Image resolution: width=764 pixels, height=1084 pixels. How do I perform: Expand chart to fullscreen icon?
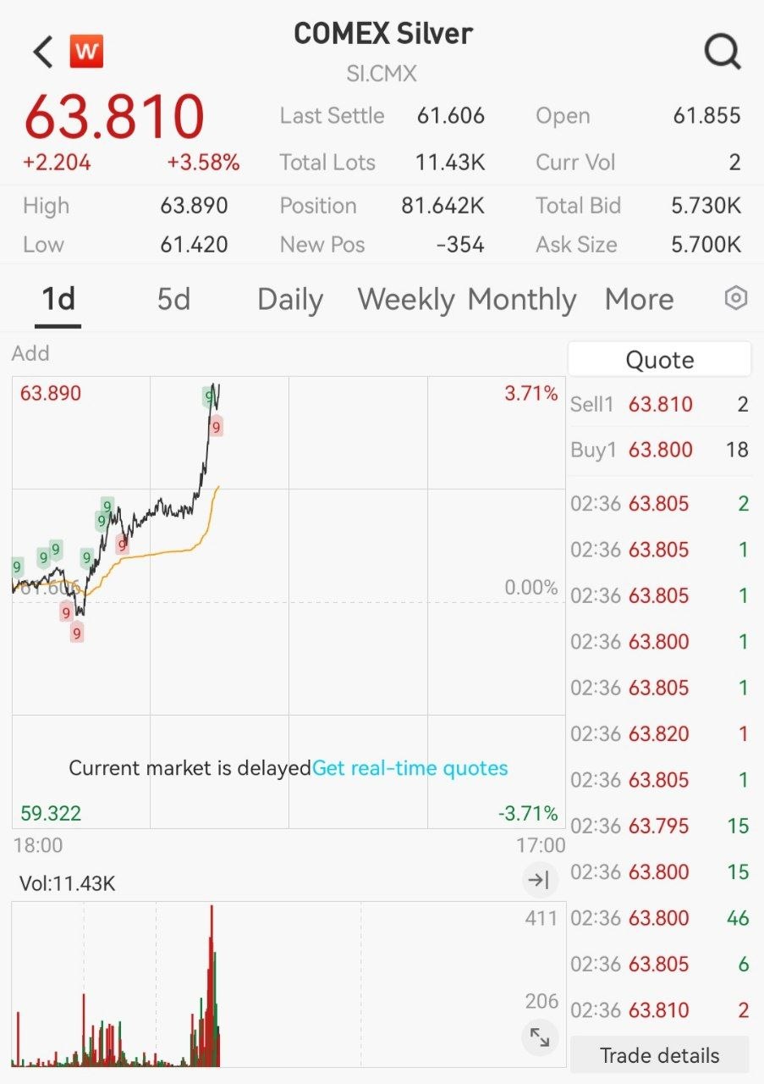[x=539, y=1037]
